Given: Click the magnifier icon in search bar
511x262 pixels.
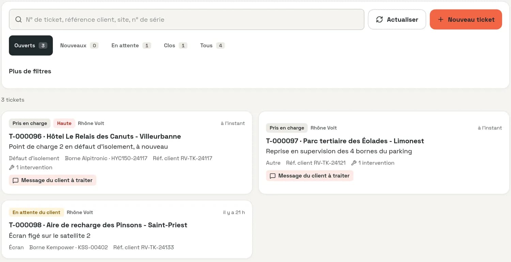Looking at the screenshot, I should click(x=19, y=20).
